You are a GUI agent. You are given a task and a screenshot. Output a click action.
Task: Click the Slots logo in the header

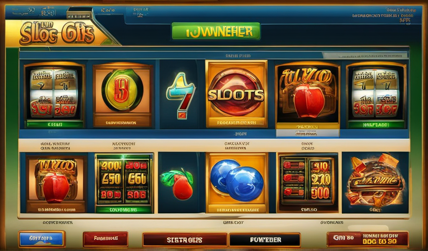57,33
